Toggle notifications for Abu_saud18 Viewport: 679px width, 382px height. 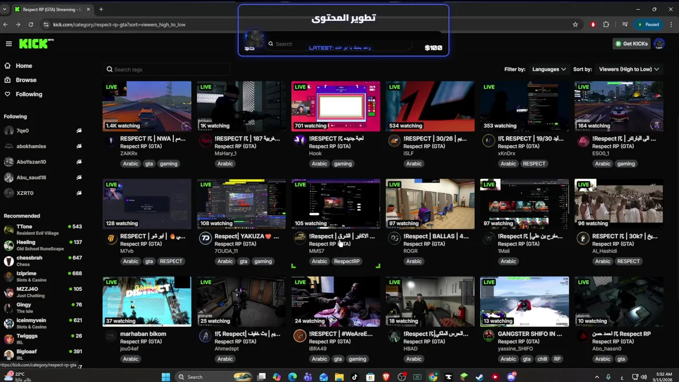tap(79, 177)
